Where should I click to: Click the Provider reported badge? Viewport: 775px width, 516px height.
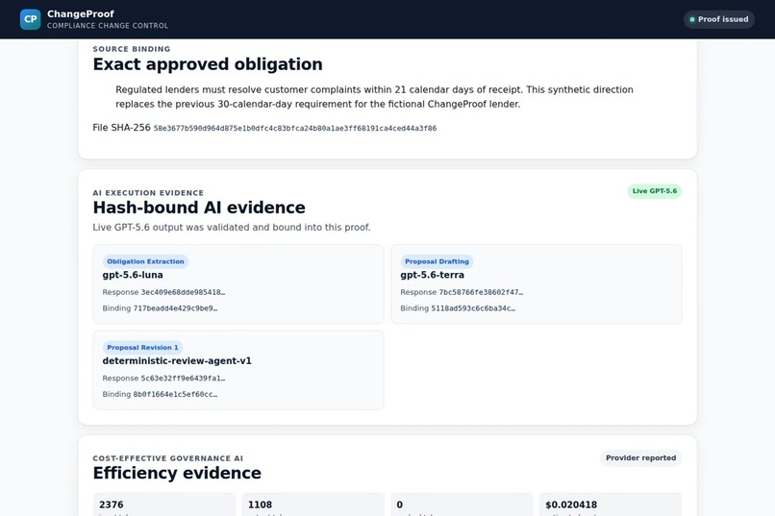click(x=640, y=458)
